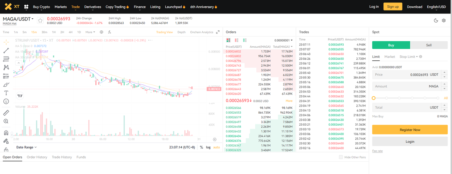This screenshot has height=174, width=452.
Task: Open the Copy Trading menu
Action: point(117,7)
